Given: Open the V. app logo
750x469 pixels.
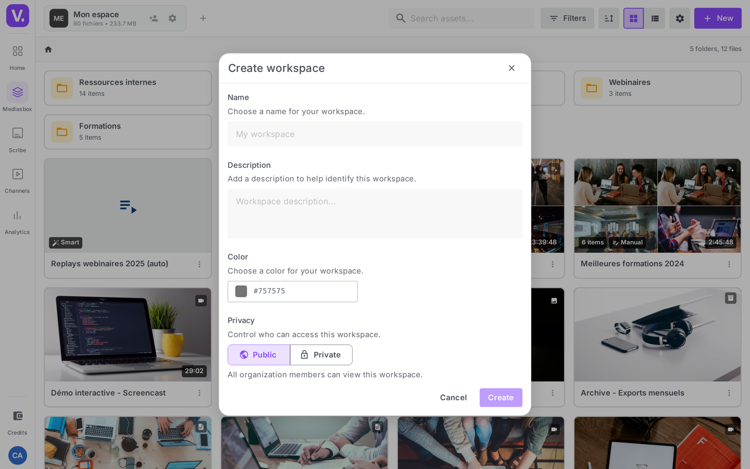Looking at the screenshot, I should pos(17,15).
